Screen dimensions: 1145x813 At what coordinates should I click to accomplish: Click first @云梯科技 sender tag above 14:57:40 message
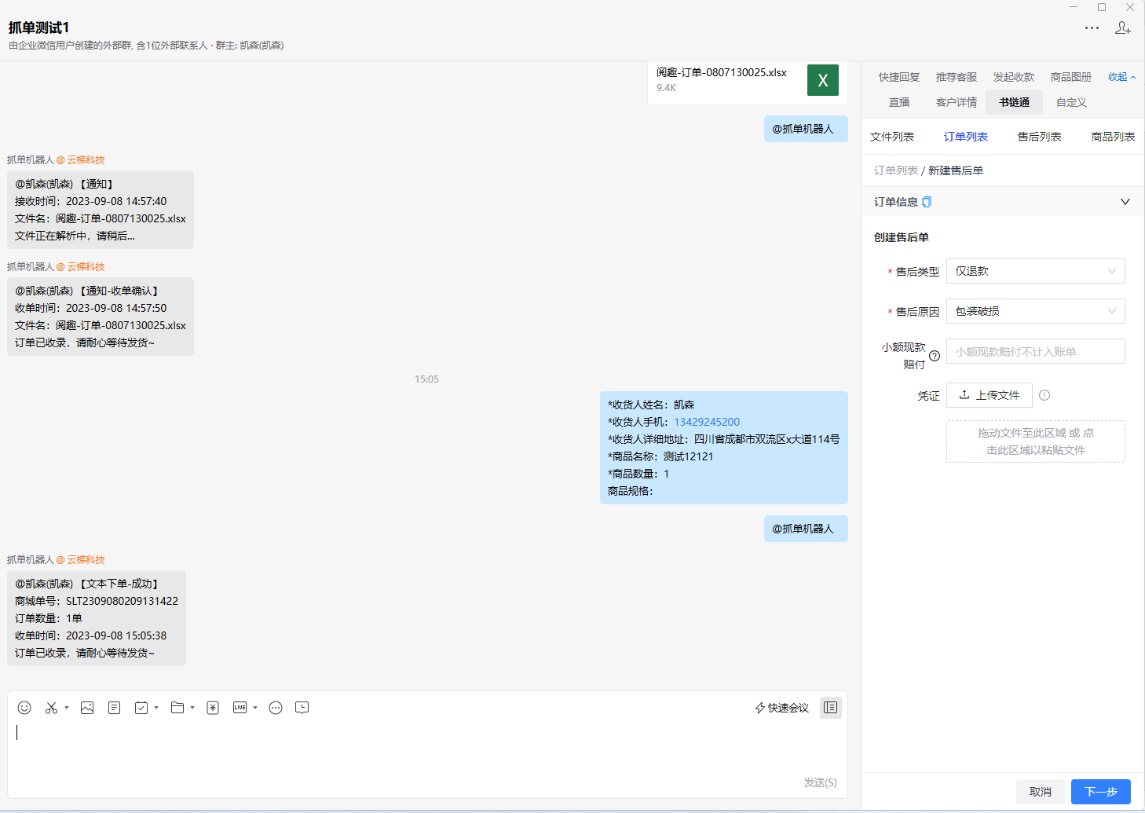pyautogui.click(x=80, y=159)
